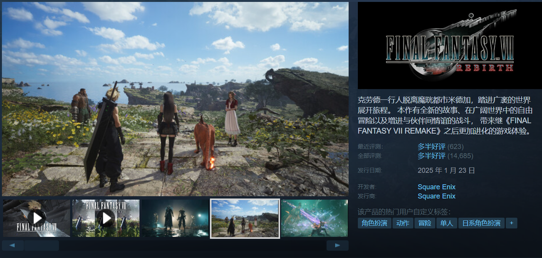Viewport: 542px width, 258px height.
Task: Click the 动作 tag
Action: 403,223
